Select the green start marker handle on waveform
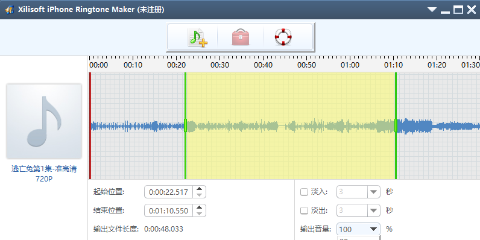480x240 pixels. tap(185, 125)
